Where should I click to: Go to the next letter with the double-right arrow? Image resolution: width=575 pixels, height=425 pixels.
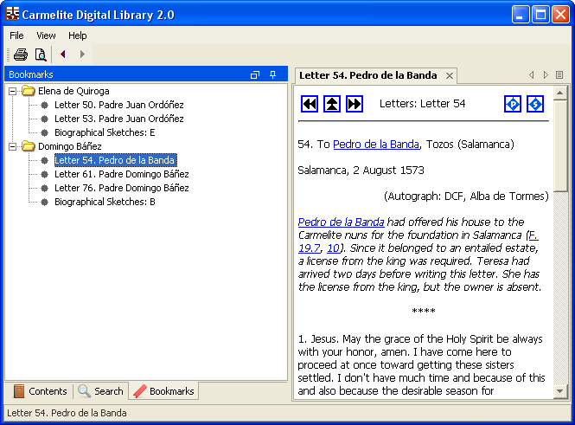[x=355, y=104]
